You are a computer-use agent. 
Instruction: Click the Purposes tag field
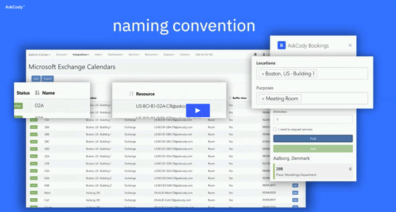coord(312,98)
